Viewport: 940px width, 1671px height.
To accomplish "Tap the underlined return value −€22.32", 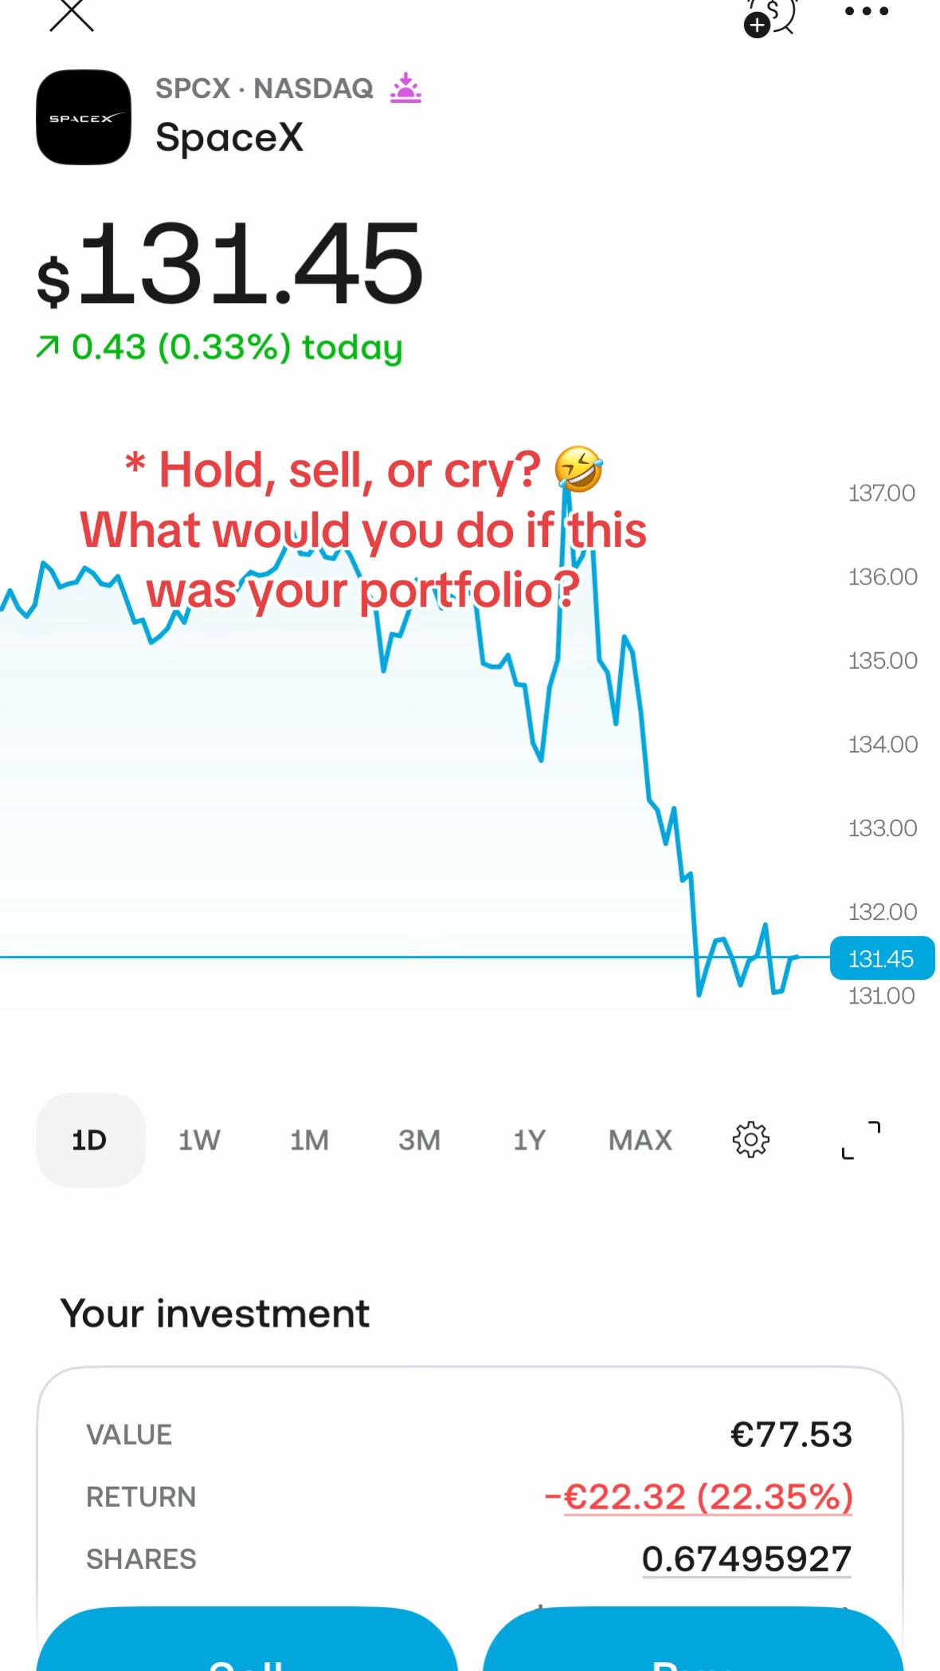I will click(699, 1496).
